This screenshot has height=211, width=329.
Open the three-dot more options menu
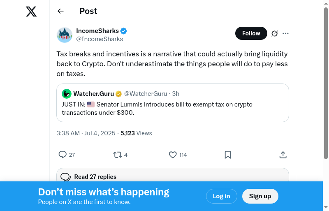pyautogui.click(x=285, y=33)
